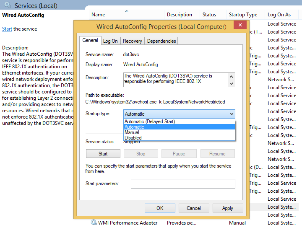Open the Startup type combo box
The image size is (302, 225).
pyautogui.click(x=179, y=114)
